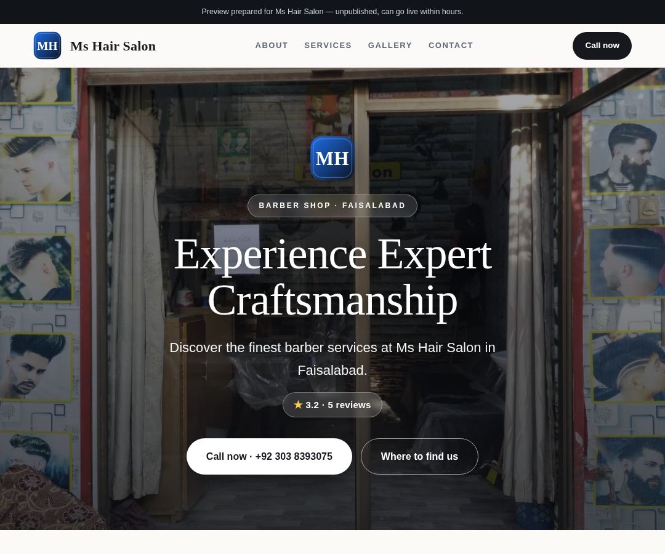Image resolution: width=665 pixels, height=554 pixels.
Task: Jump to the Contact section
Action: click(450, 46)
